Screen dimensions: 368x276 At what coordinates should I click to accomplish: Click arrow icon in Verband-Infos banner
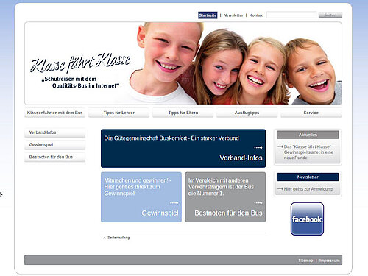point(258,148)
